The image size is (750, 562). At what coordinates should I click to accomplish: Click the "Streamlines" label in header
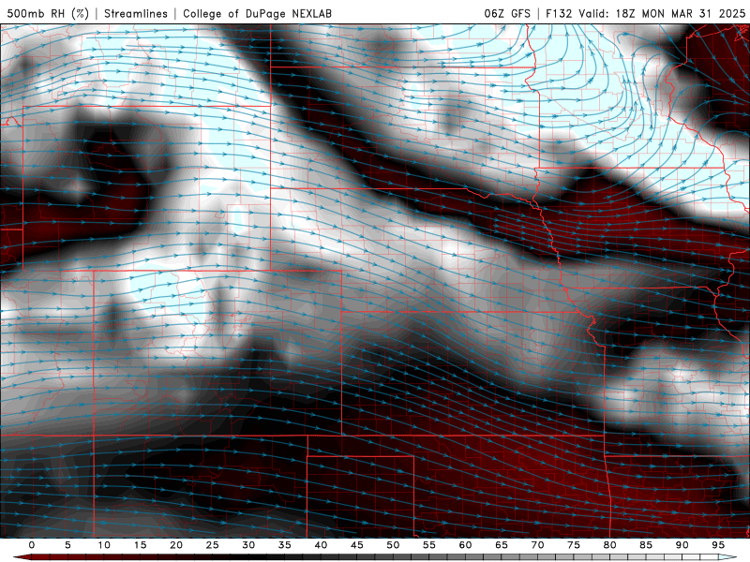(x=136, y=13)
